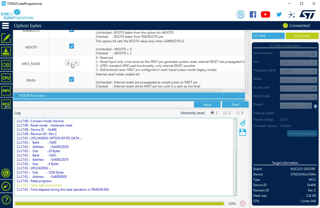Open the ST community network icon

coord(291,14)
